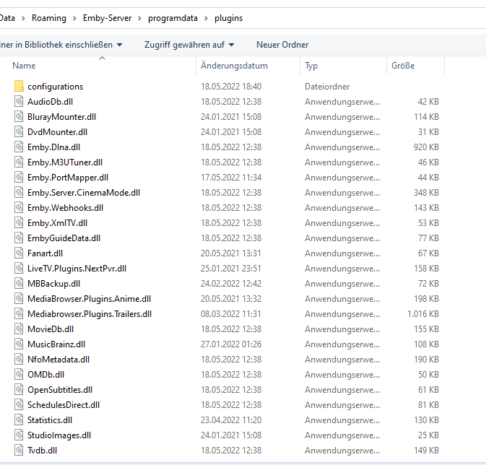Click the 348 KB size of CinemaMode plugin
This screenshot has height=465, width=486.
pyautogui.click(x=426, y=193)
